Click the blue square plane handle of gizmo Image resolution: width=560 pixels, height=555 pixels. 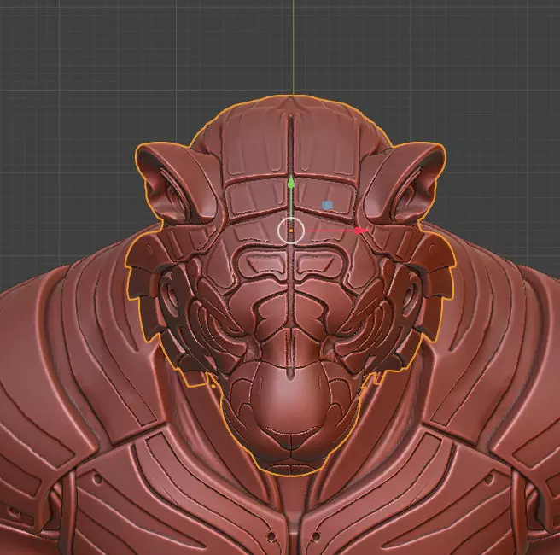[x=328, y=205]
